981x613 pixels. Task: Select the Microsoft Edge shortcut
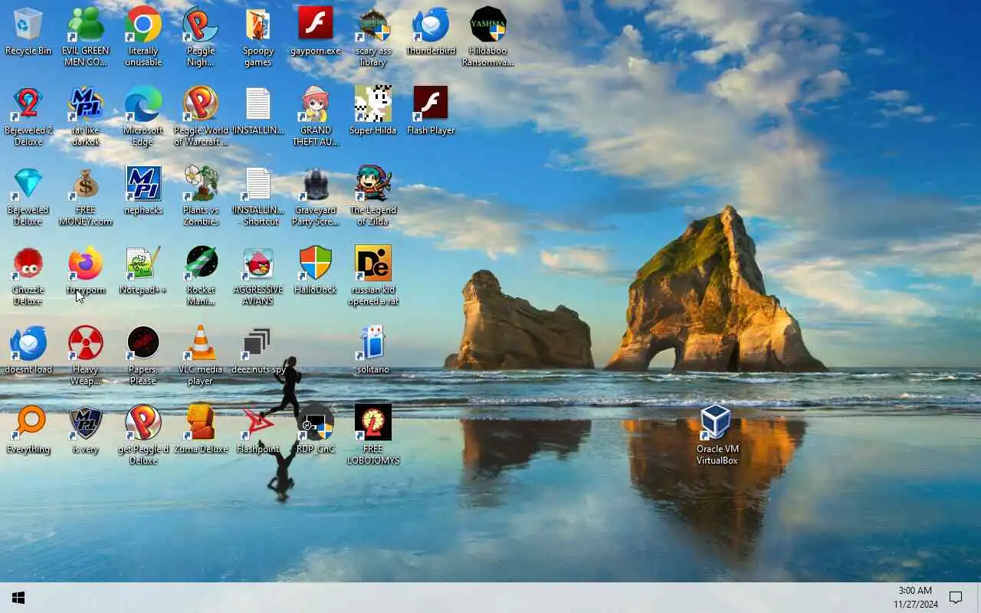pyautogui.click(x=143, y=104)
